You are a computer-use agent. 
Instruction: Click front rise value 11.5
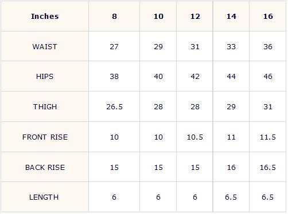coord(268,137)
